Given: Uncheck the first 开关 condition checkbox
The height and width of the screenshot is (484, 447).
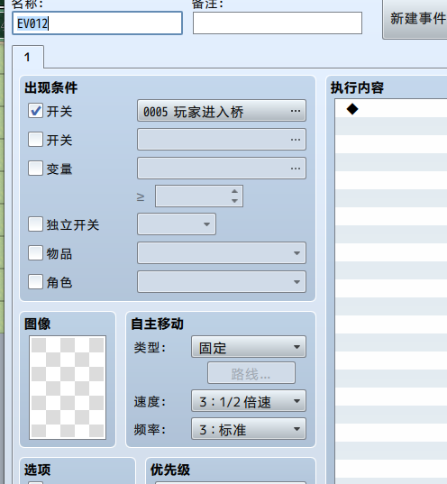Looking at the screenshot, I should pyautogui.click(x=35, y=111).
